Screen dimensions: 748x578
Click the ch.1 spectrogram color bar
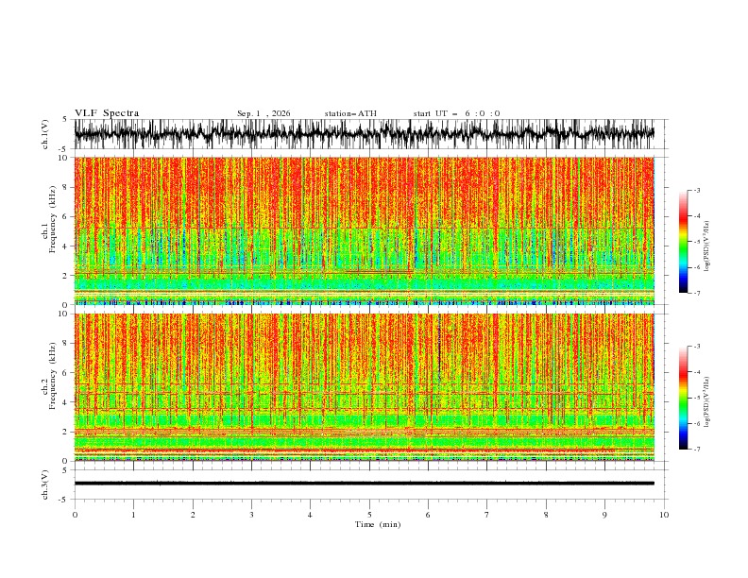[683, 242]
